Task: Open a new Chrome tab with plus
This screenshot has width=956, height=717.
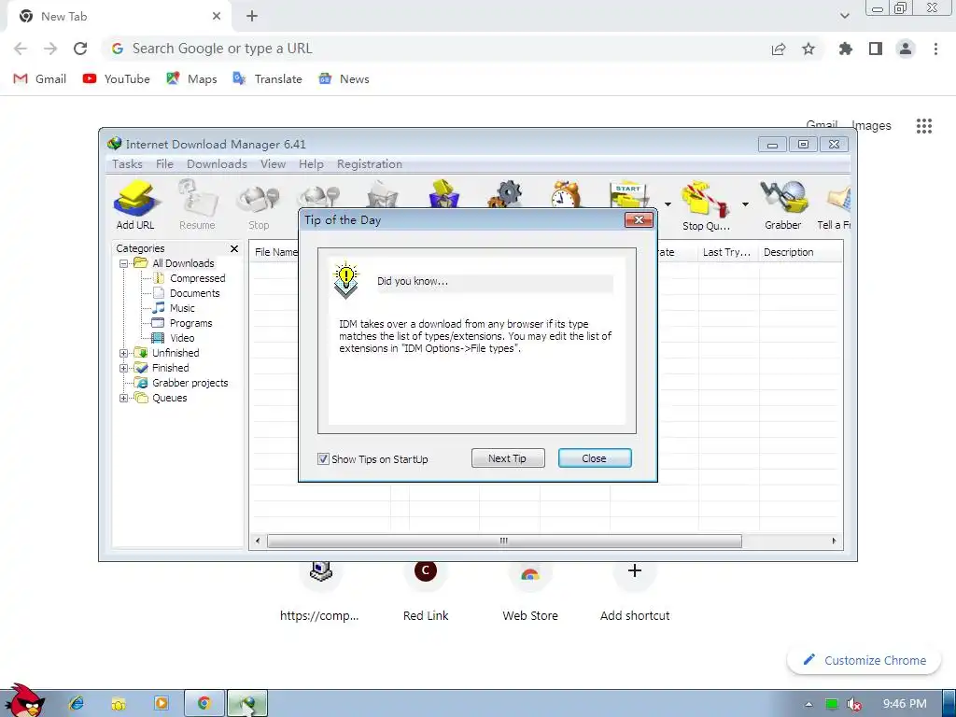Action: [252, 17]
